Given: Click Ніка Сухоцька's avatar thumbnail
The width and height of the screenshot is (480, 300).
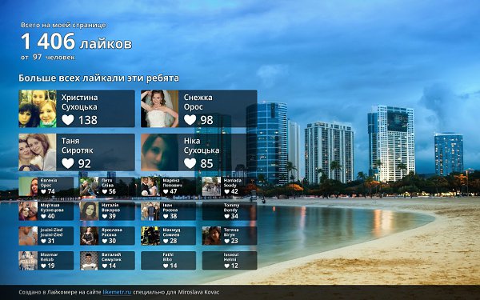Looking at the screenshot, I should (x=159, y=152).
